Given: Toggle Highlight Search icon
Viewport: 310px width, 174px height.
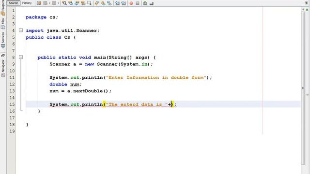Looking at the screenshot, I should pos(83,3).
